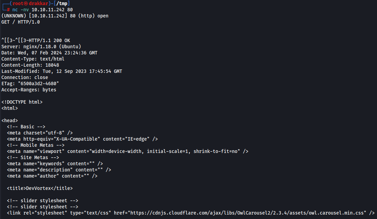Click the skull icon in the prompt
Image resolution: width=377 pixels, height=219 pixels.
[26, 3]
